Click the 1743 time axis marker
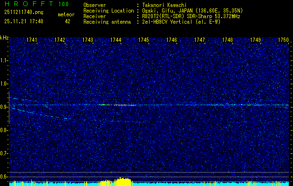This screenshot has height=186, width=293. [x=88, y=40]
